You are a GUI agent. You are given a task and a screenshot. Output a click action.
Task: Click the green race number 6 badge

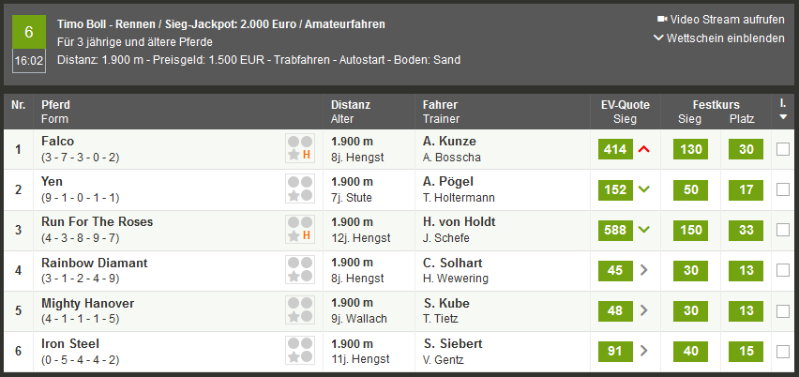pyautogui.click(x=29, y=32)
